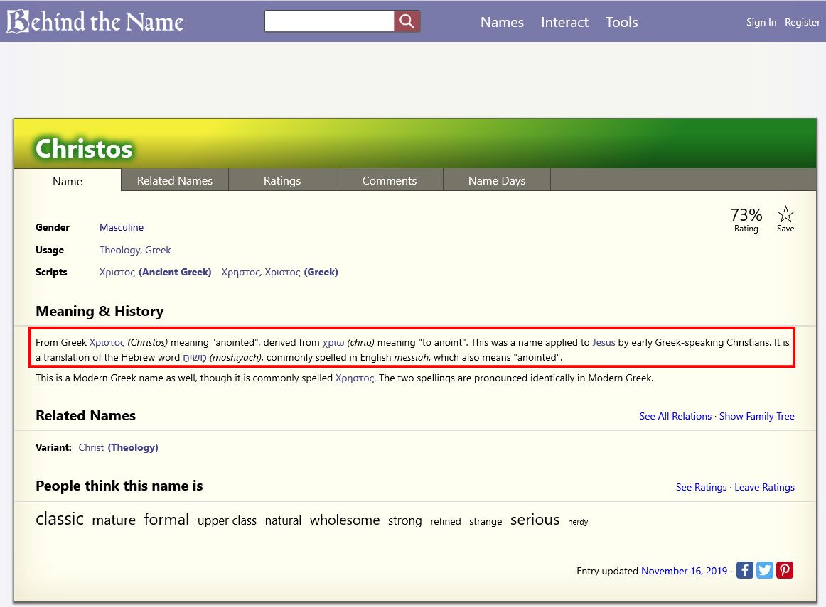Open the Comments tab
The width and height of the screenshot is (826, 607).
coord(390,180)
